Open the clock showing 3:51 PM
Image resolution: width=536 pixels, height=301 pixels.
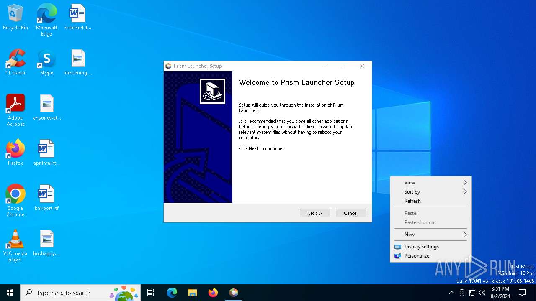pyautogui.click(x=500, y=293)
